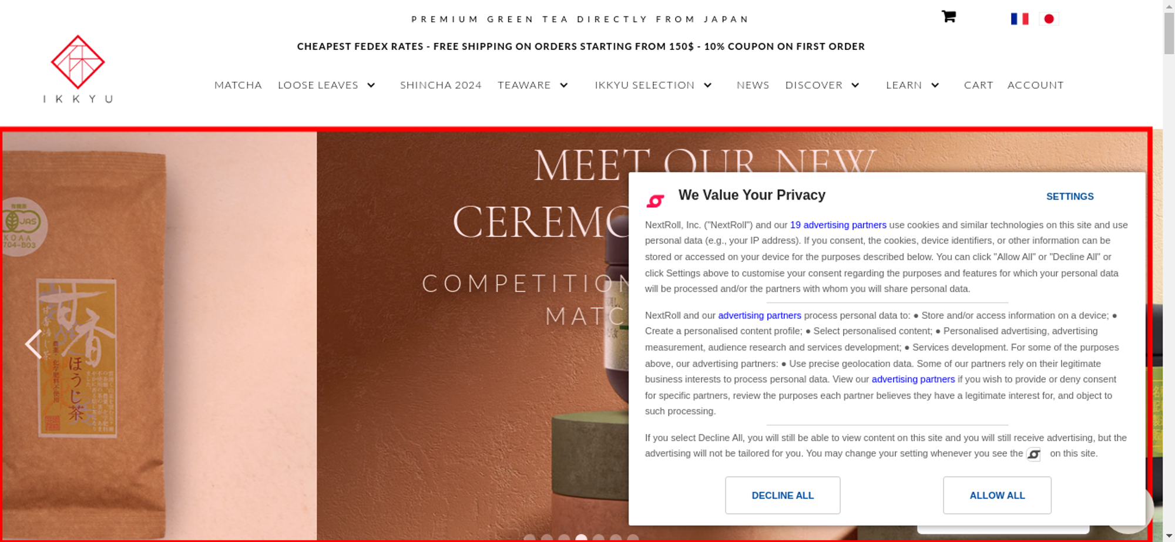Open privacy Settings link
The height and width of the screenshot is (542, 1175).
click(1070, 197)
